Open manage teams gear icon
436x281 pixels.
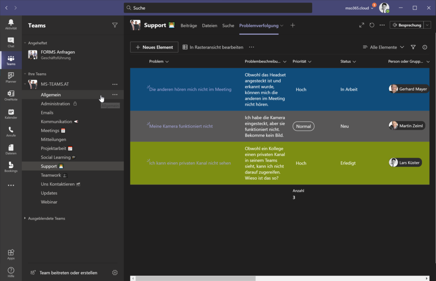[115, 272]
